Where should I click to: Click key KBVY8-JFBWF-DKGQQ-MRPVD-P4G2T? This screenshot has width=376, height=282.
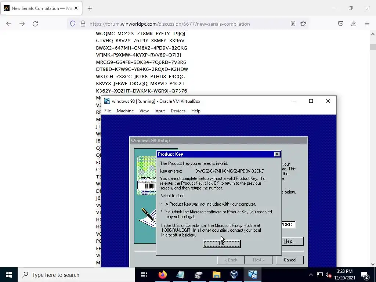[x=140, y=83]
